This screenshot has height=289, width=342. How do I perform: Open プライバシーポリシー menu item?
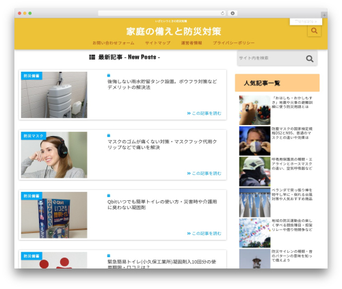[234, 43]
